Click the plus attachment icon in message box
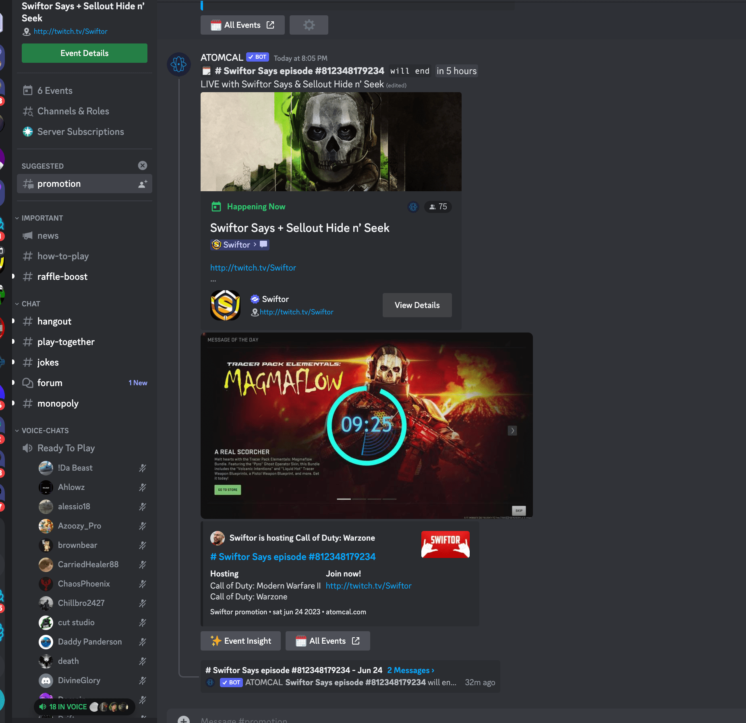The width and height of the screenshot is (746, 723). [x=184, y=720]
